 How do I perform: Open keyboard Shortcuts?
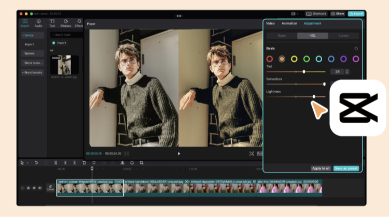pos(316,13)
